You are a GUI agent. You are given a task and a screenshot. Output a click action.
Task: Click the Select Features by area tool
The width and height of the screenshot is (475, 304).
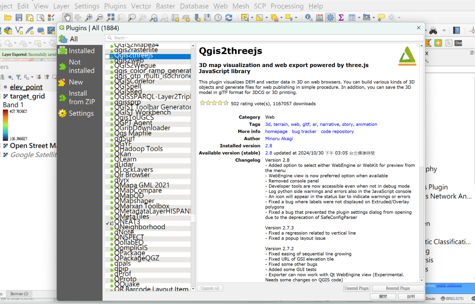click(244, 18)
